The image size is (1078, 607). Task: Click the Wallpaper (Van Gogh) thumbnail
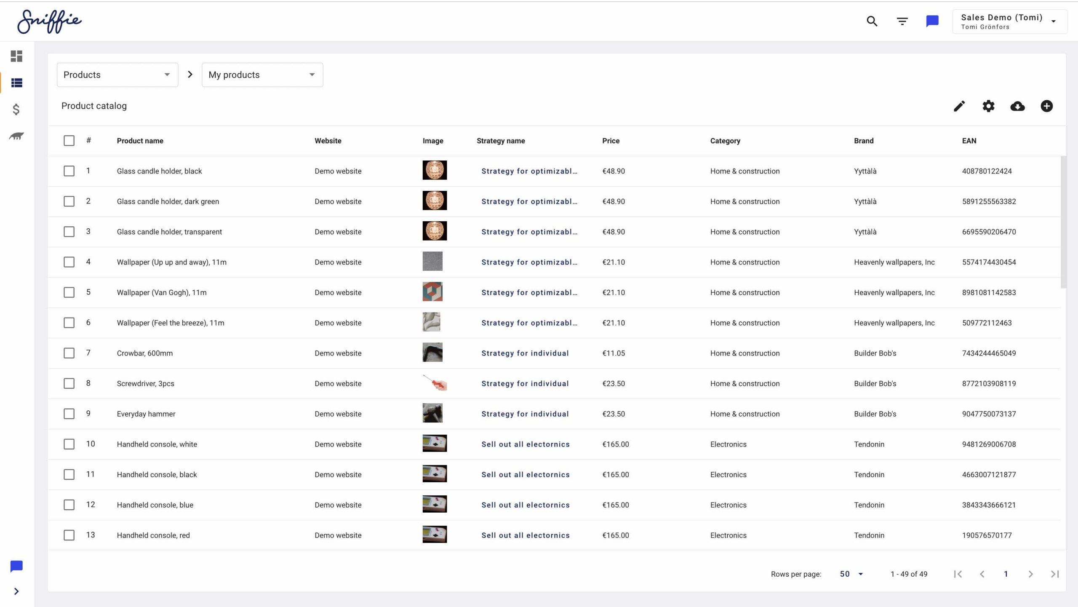432,291
